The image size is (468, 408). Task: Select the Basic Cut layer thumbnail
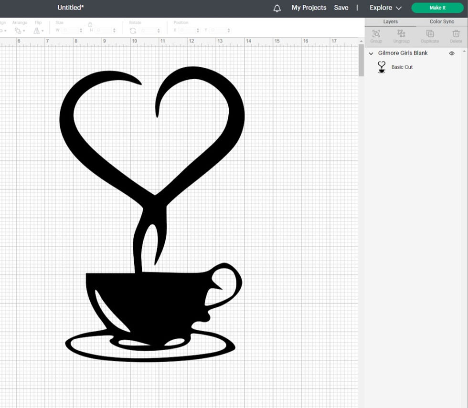[382, 67]
